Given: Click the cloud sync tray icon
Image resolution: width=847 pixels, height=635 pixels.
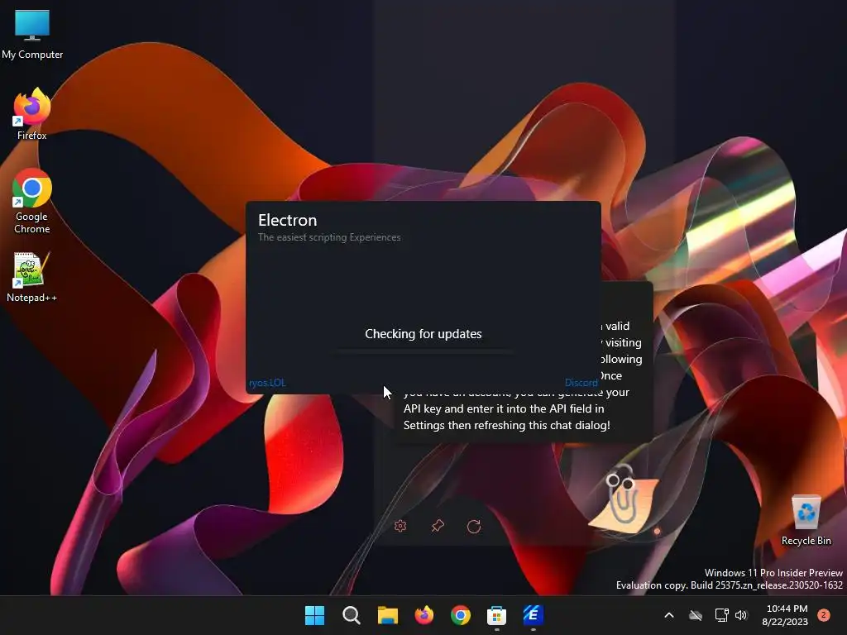Looking at the screenshot, I should coord(696,615).
